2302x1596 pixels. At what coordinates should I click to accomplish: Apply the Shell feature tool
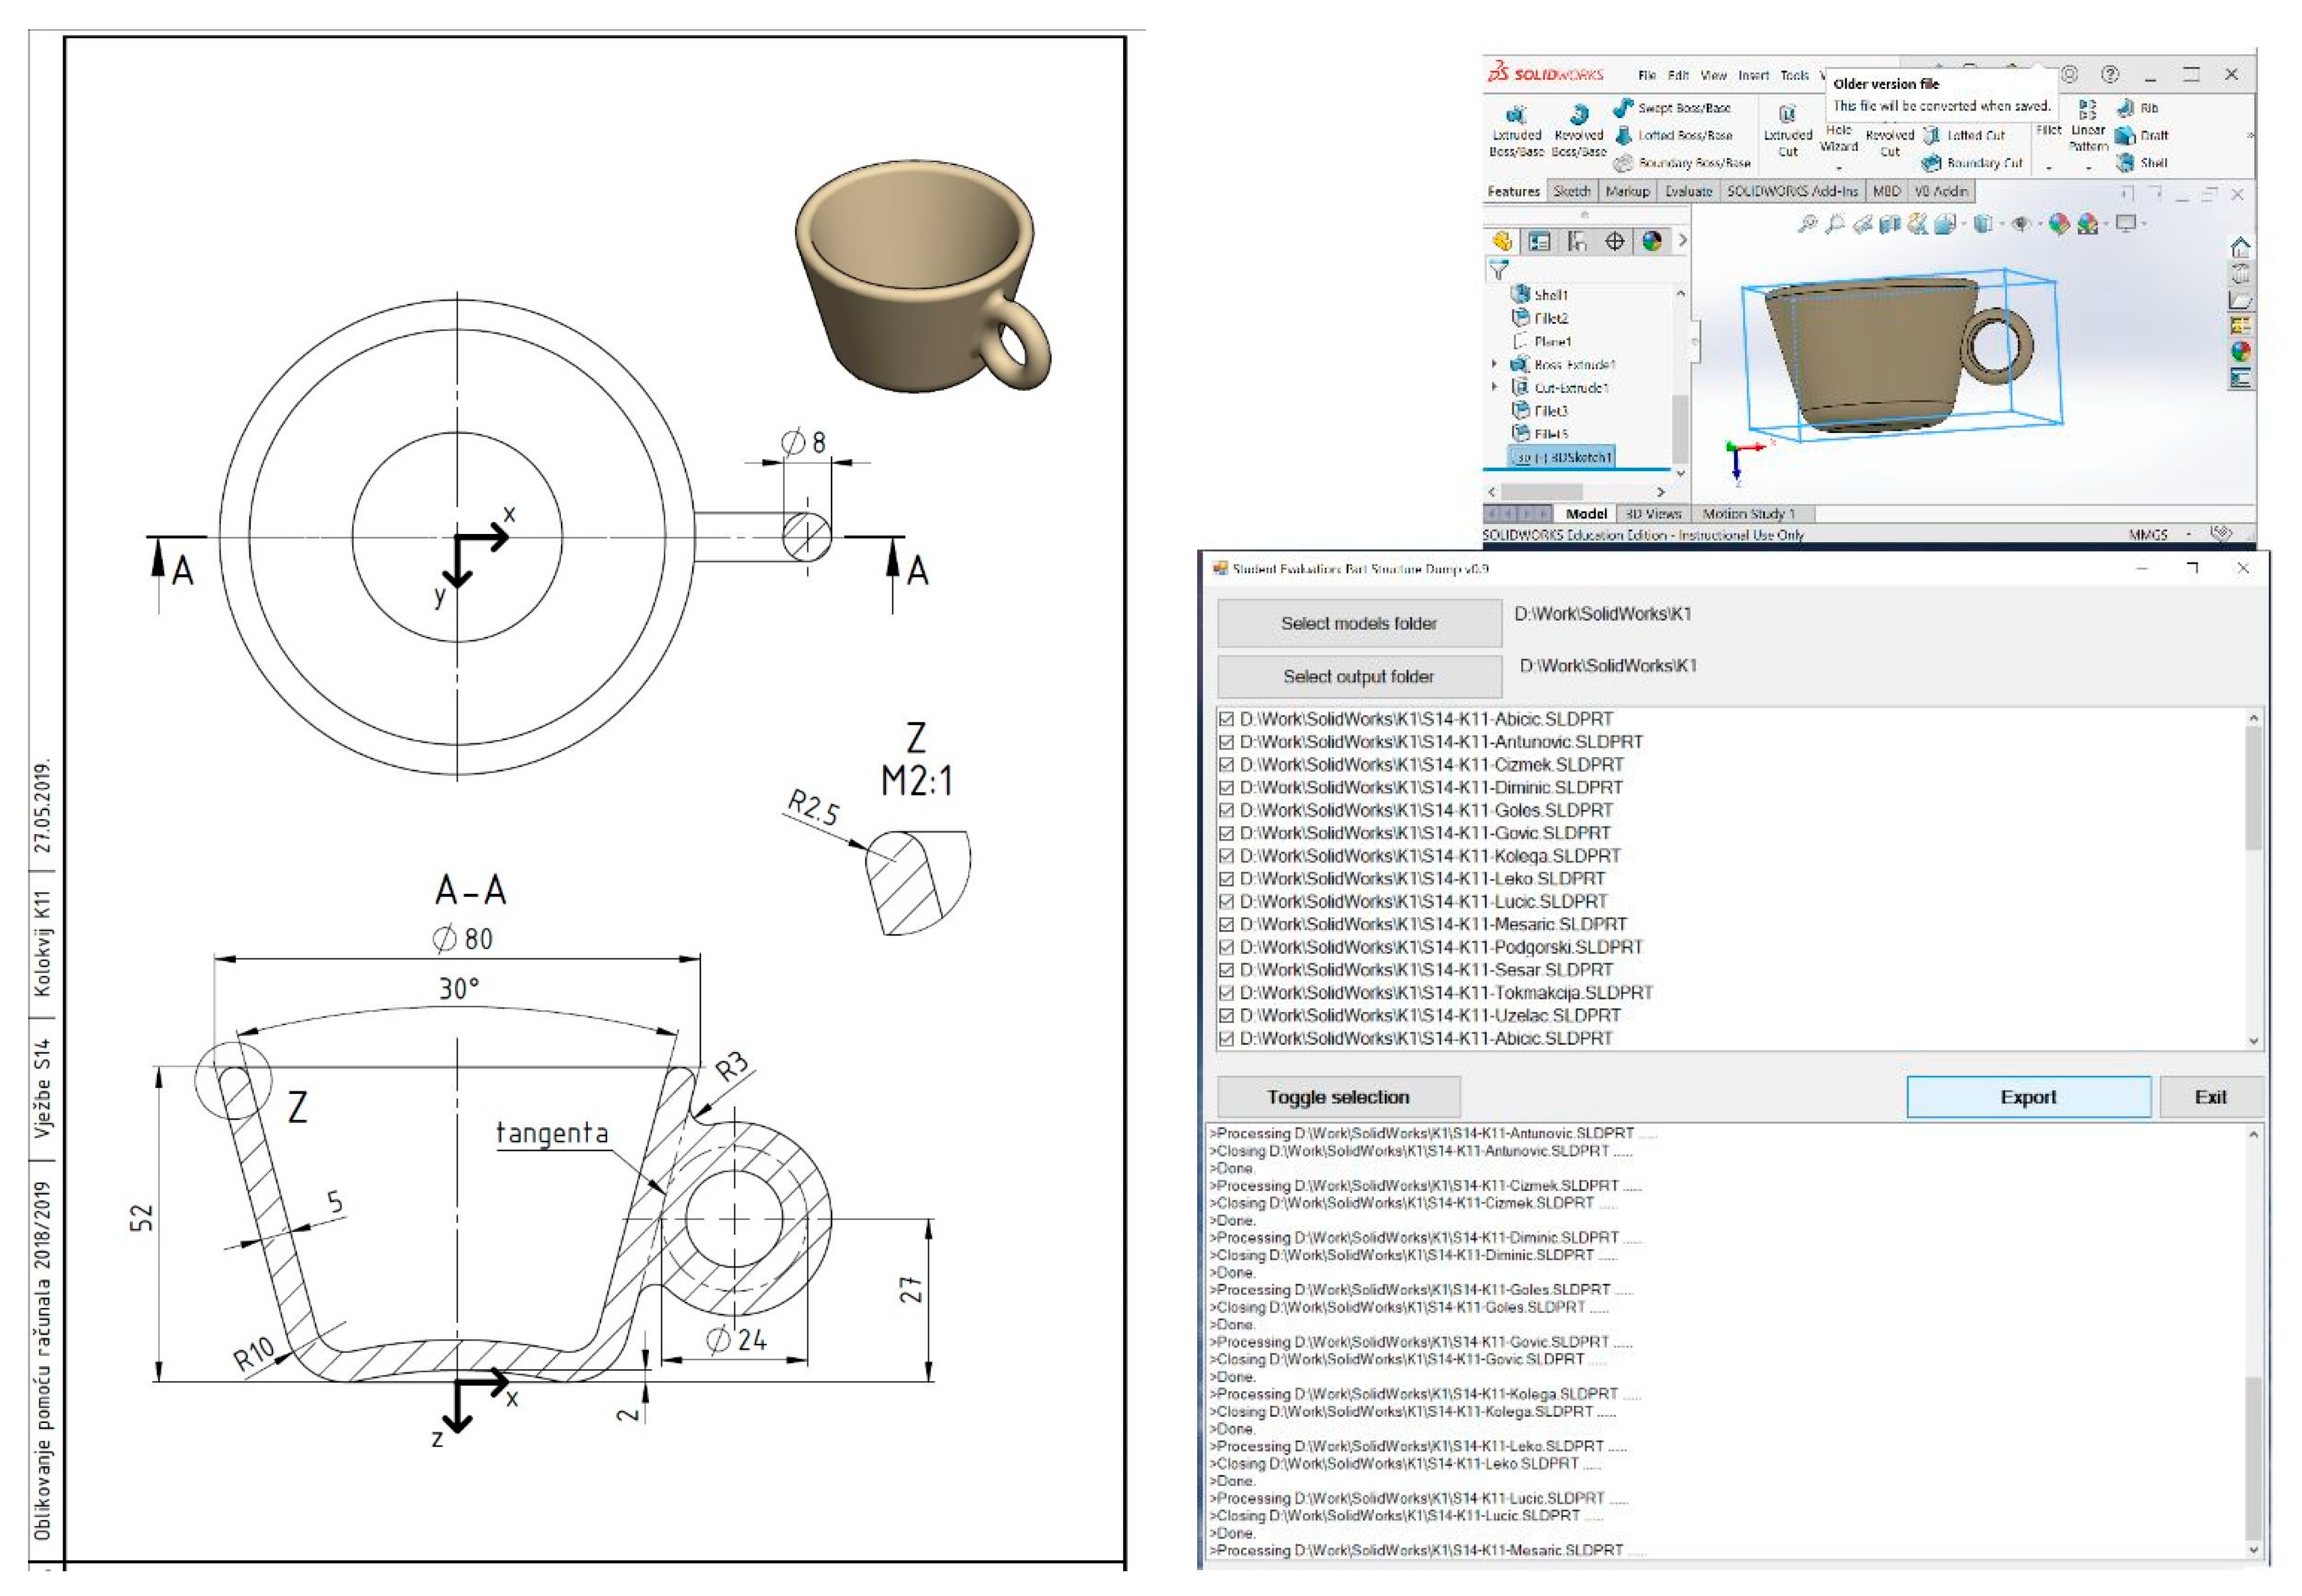coord(2141,163)
